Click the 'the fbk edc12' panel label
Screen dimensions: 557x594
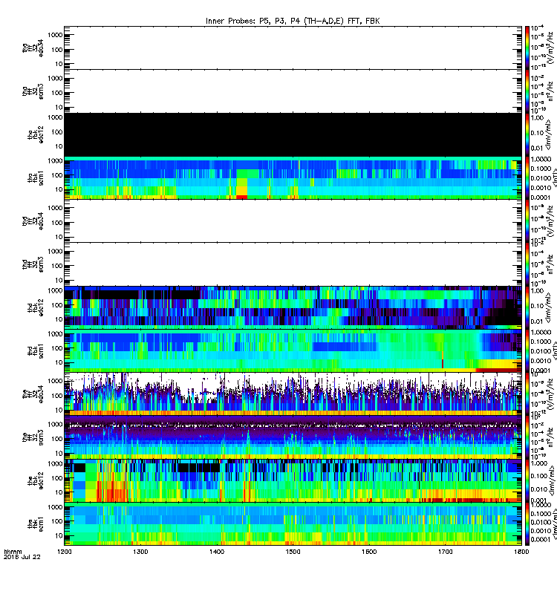[36, 480]
